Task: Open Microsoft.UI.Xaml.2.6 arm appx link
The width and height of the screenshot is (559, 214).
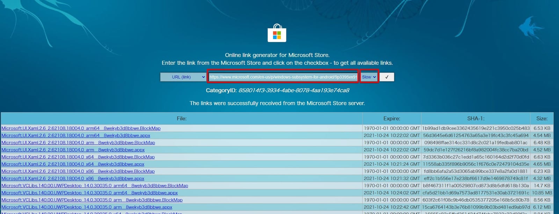Action: coord(73,150)
